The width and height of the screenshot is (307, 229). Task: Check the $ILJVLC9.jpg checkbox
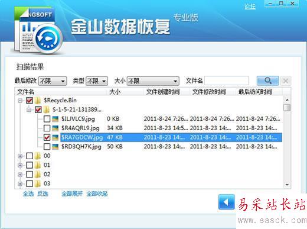tap(47, 119)
